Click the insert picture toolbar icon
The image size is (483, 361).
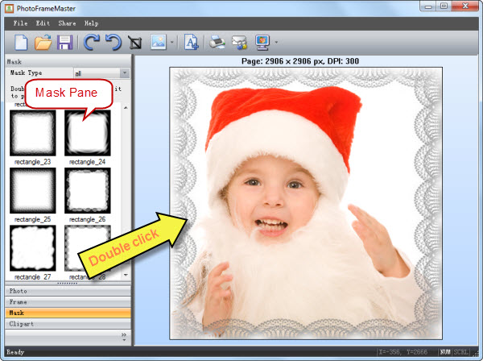click(158, 42)
